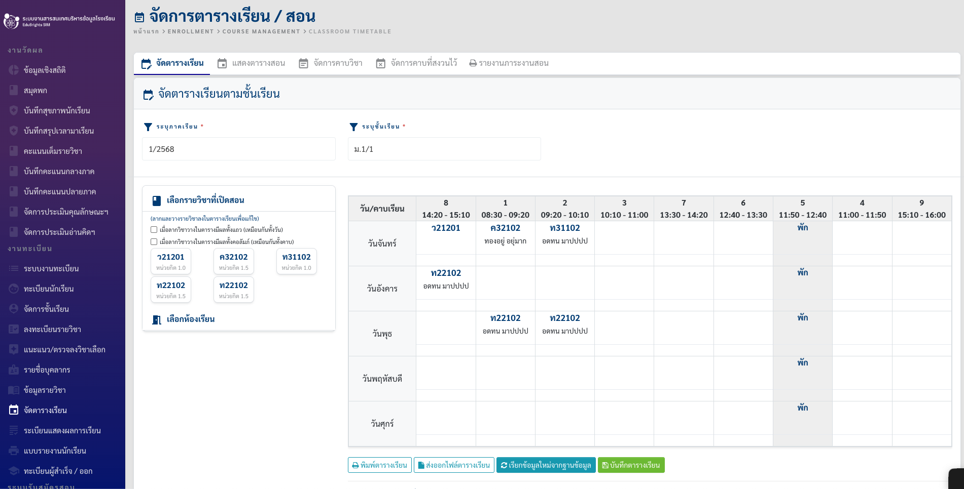
Task: Open the ระบุภาคเรียน 1/2568 dropdown
Action: click(x=238, y=149)
